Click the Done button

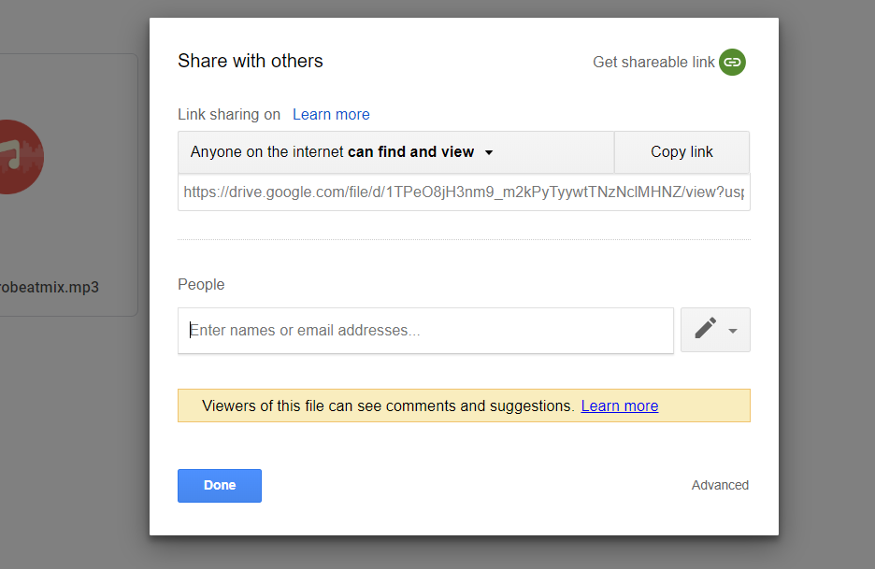pyautogui.click(x=220, y=485)
